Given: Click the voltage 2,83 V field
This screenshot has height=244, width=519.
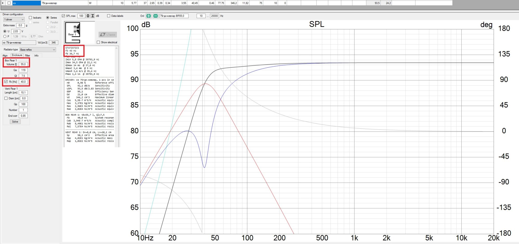Looking at the screenshot, I should click(16, 31).
